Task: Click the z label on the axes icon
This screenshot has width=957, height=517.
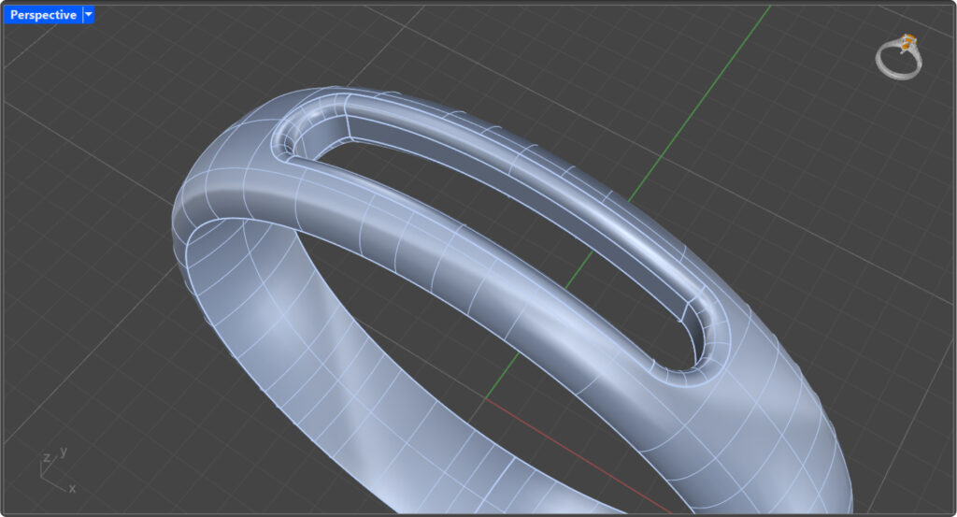Action: click(x=46, y=458)
